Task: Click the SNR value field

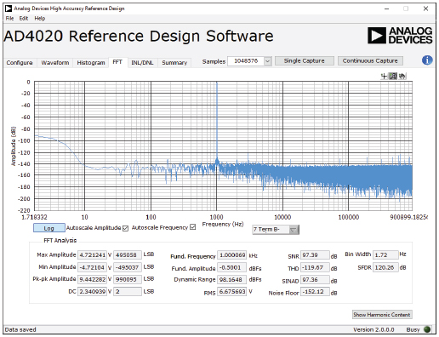Action: click(x=315, y=255)
